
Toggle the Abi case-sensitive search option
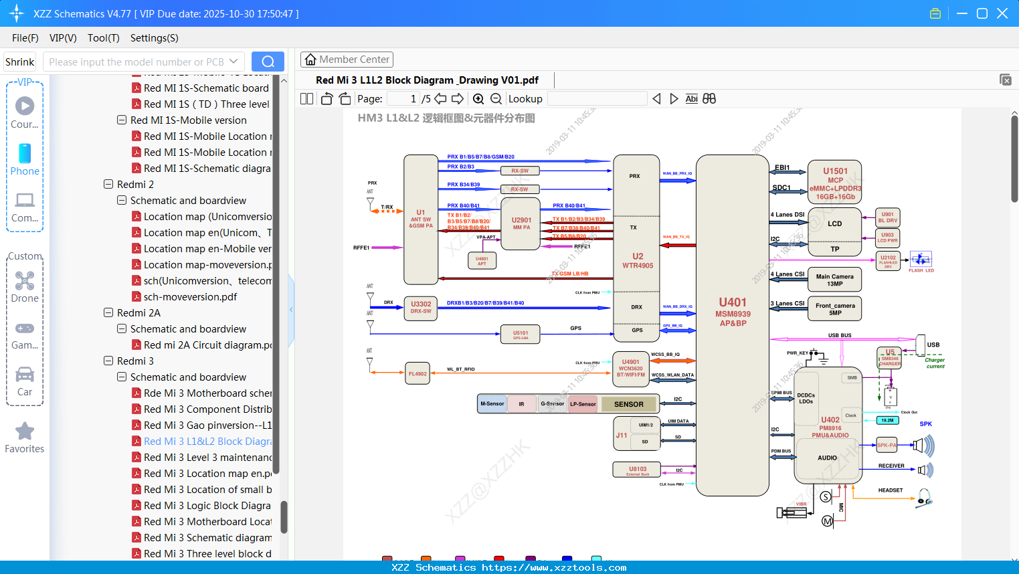pyautogui.click(x=692, y=98)
